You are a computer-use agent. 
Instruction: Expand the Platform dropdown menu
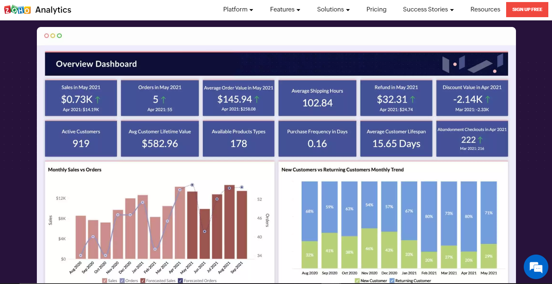238,9
